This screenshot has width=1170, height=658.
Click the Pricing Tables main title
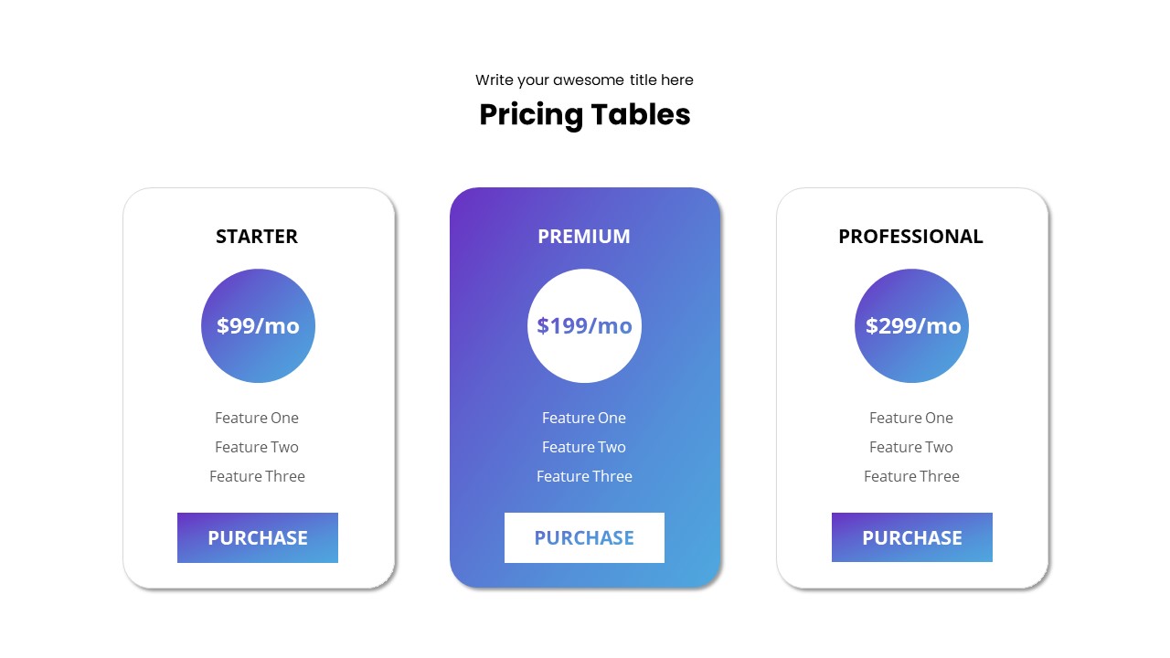[585, 114]
